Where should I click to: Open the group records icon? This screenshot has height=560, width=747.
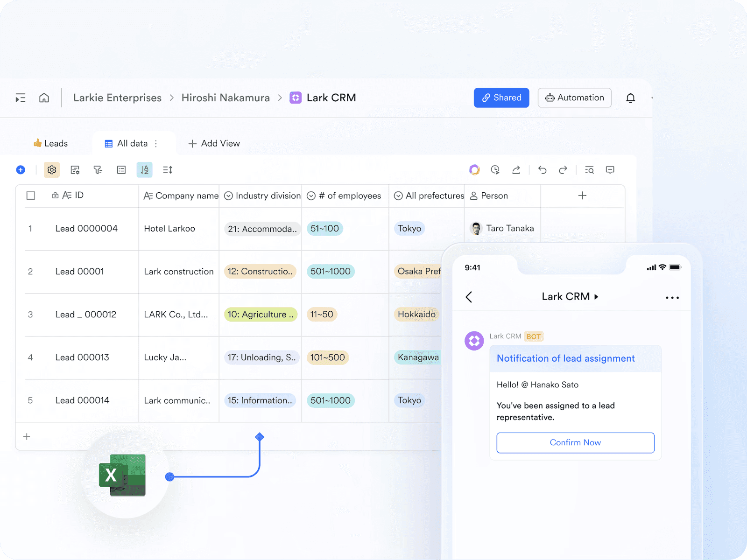tap(121, 170)
